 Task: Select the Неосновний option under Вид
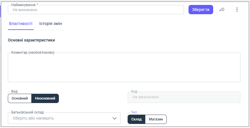click(45, 98)
